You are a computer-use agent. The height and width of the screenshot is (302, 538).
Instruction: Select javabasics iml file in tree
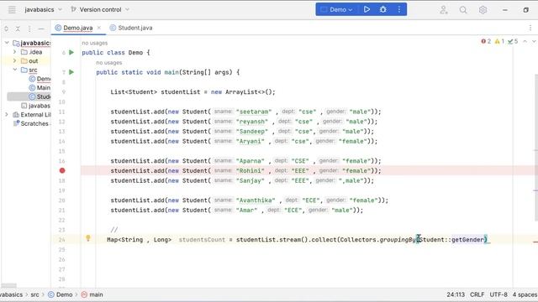(x=35, y=106)
